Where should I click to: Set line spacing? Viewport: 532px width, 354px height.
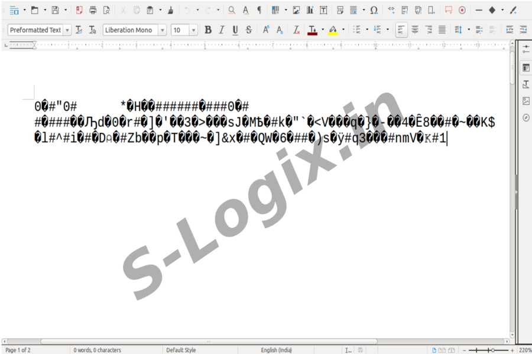458,30
